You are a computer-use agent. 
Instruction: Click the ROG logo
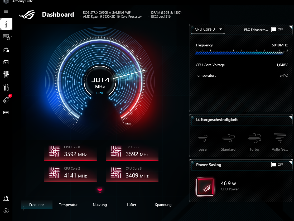click(27, 15)
